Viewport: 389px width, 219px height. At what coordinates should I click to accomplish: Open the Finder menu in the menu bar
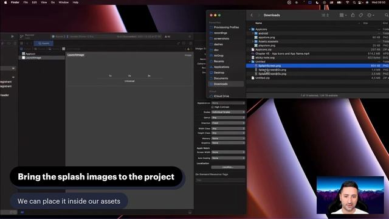click(x=15, y=2)
